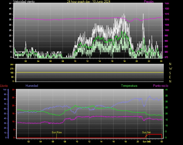Select the 'Punto rocío' legend label

[x=161, y=86]
